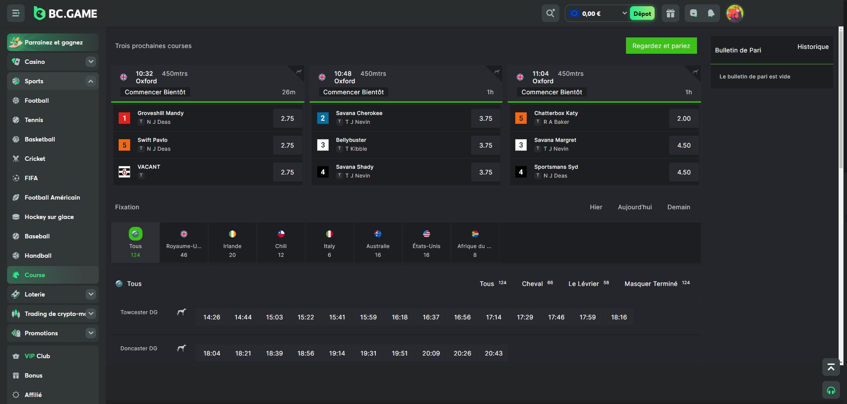Open the chat bubble icon

tap(693, 14)
